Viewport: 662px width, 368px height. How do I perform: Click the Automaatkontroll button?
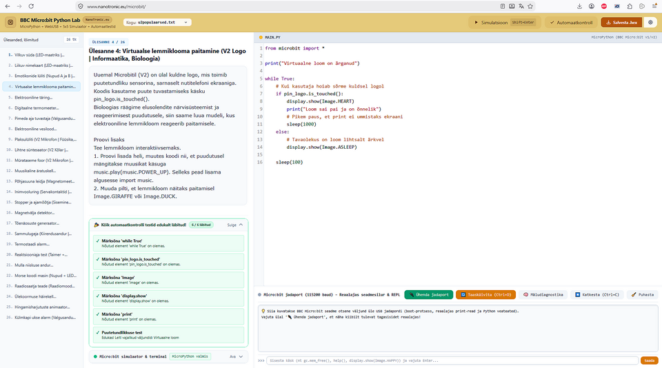(x=571, y=22)
